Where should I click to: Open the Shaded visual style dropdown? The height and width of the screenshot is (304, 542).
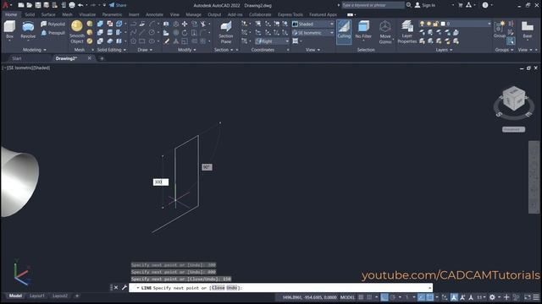tap(312, 24)
